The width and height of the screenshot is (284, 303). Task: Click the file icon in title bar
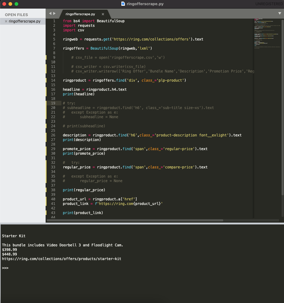point(123,4)
